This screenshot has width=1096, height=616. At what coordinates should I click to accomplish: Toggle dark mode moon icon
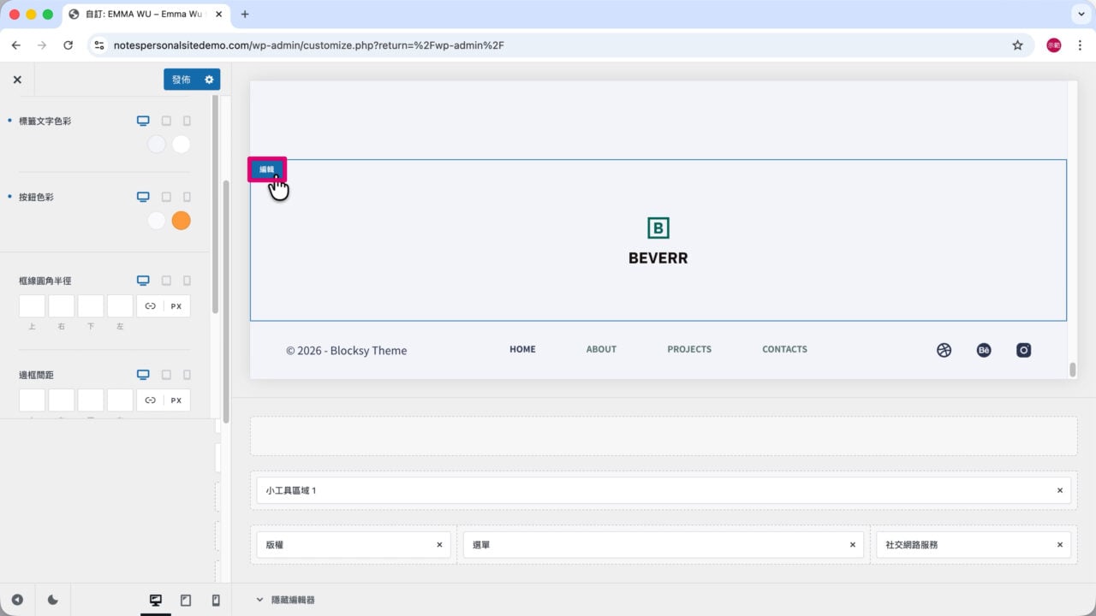click(52, 601)
